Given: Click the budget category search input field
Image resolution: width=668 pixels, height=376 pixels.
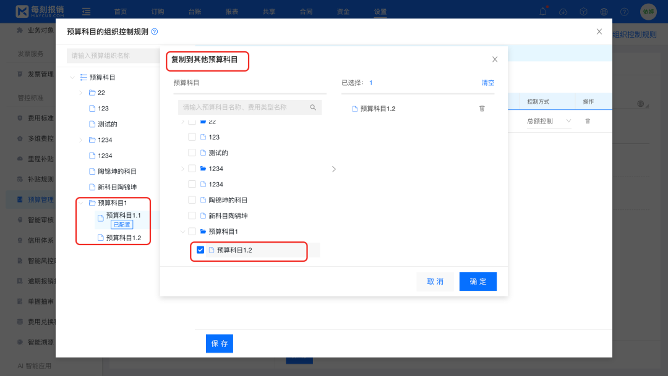Looking at the screenshot, I should [250, 107].
